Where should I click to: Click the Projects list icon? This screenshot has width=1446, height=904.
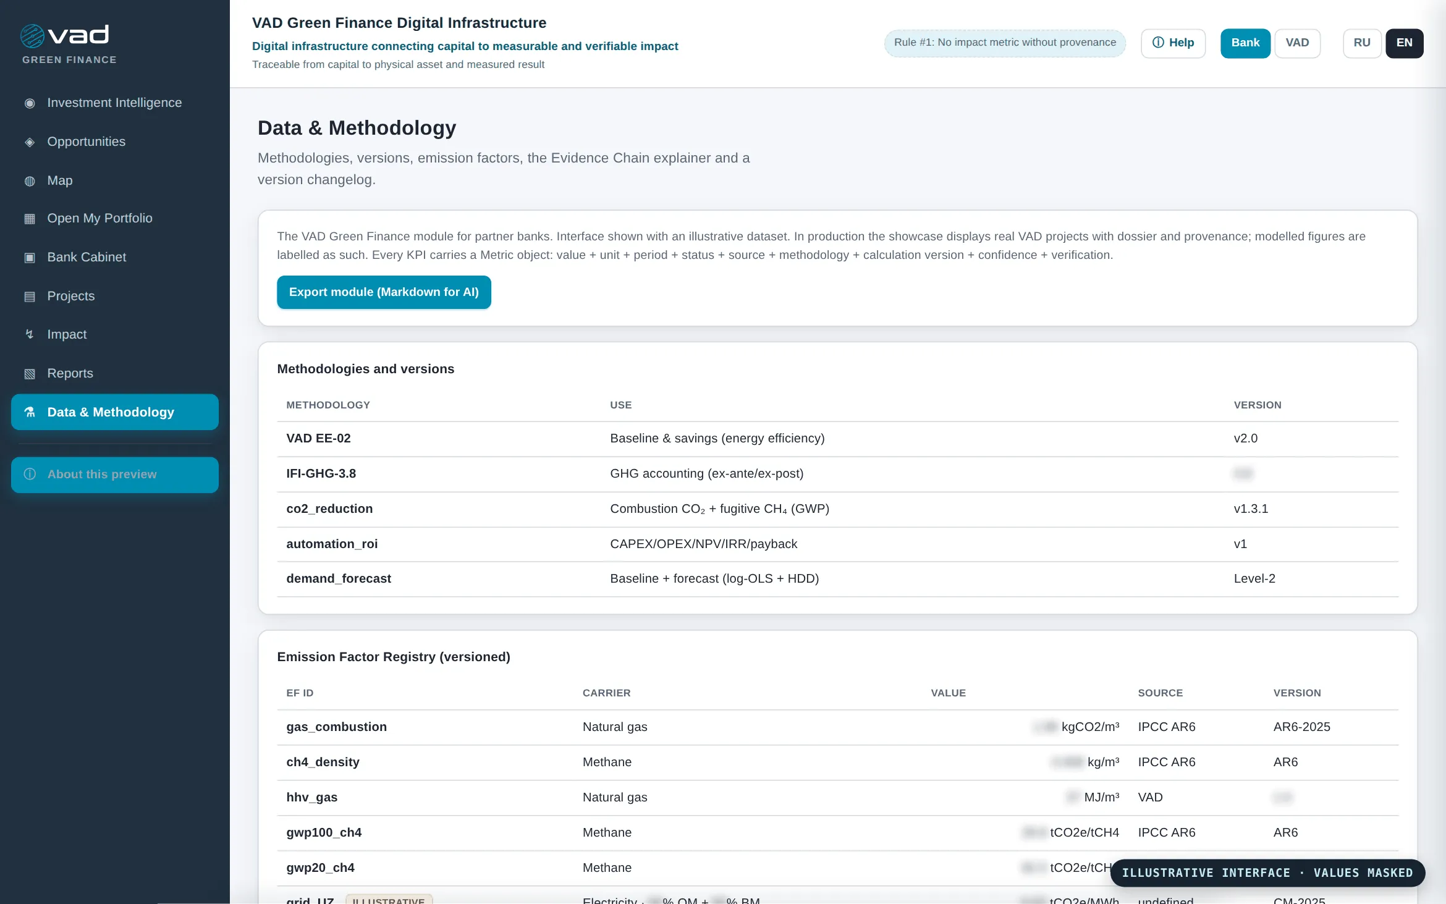(30, 297)
